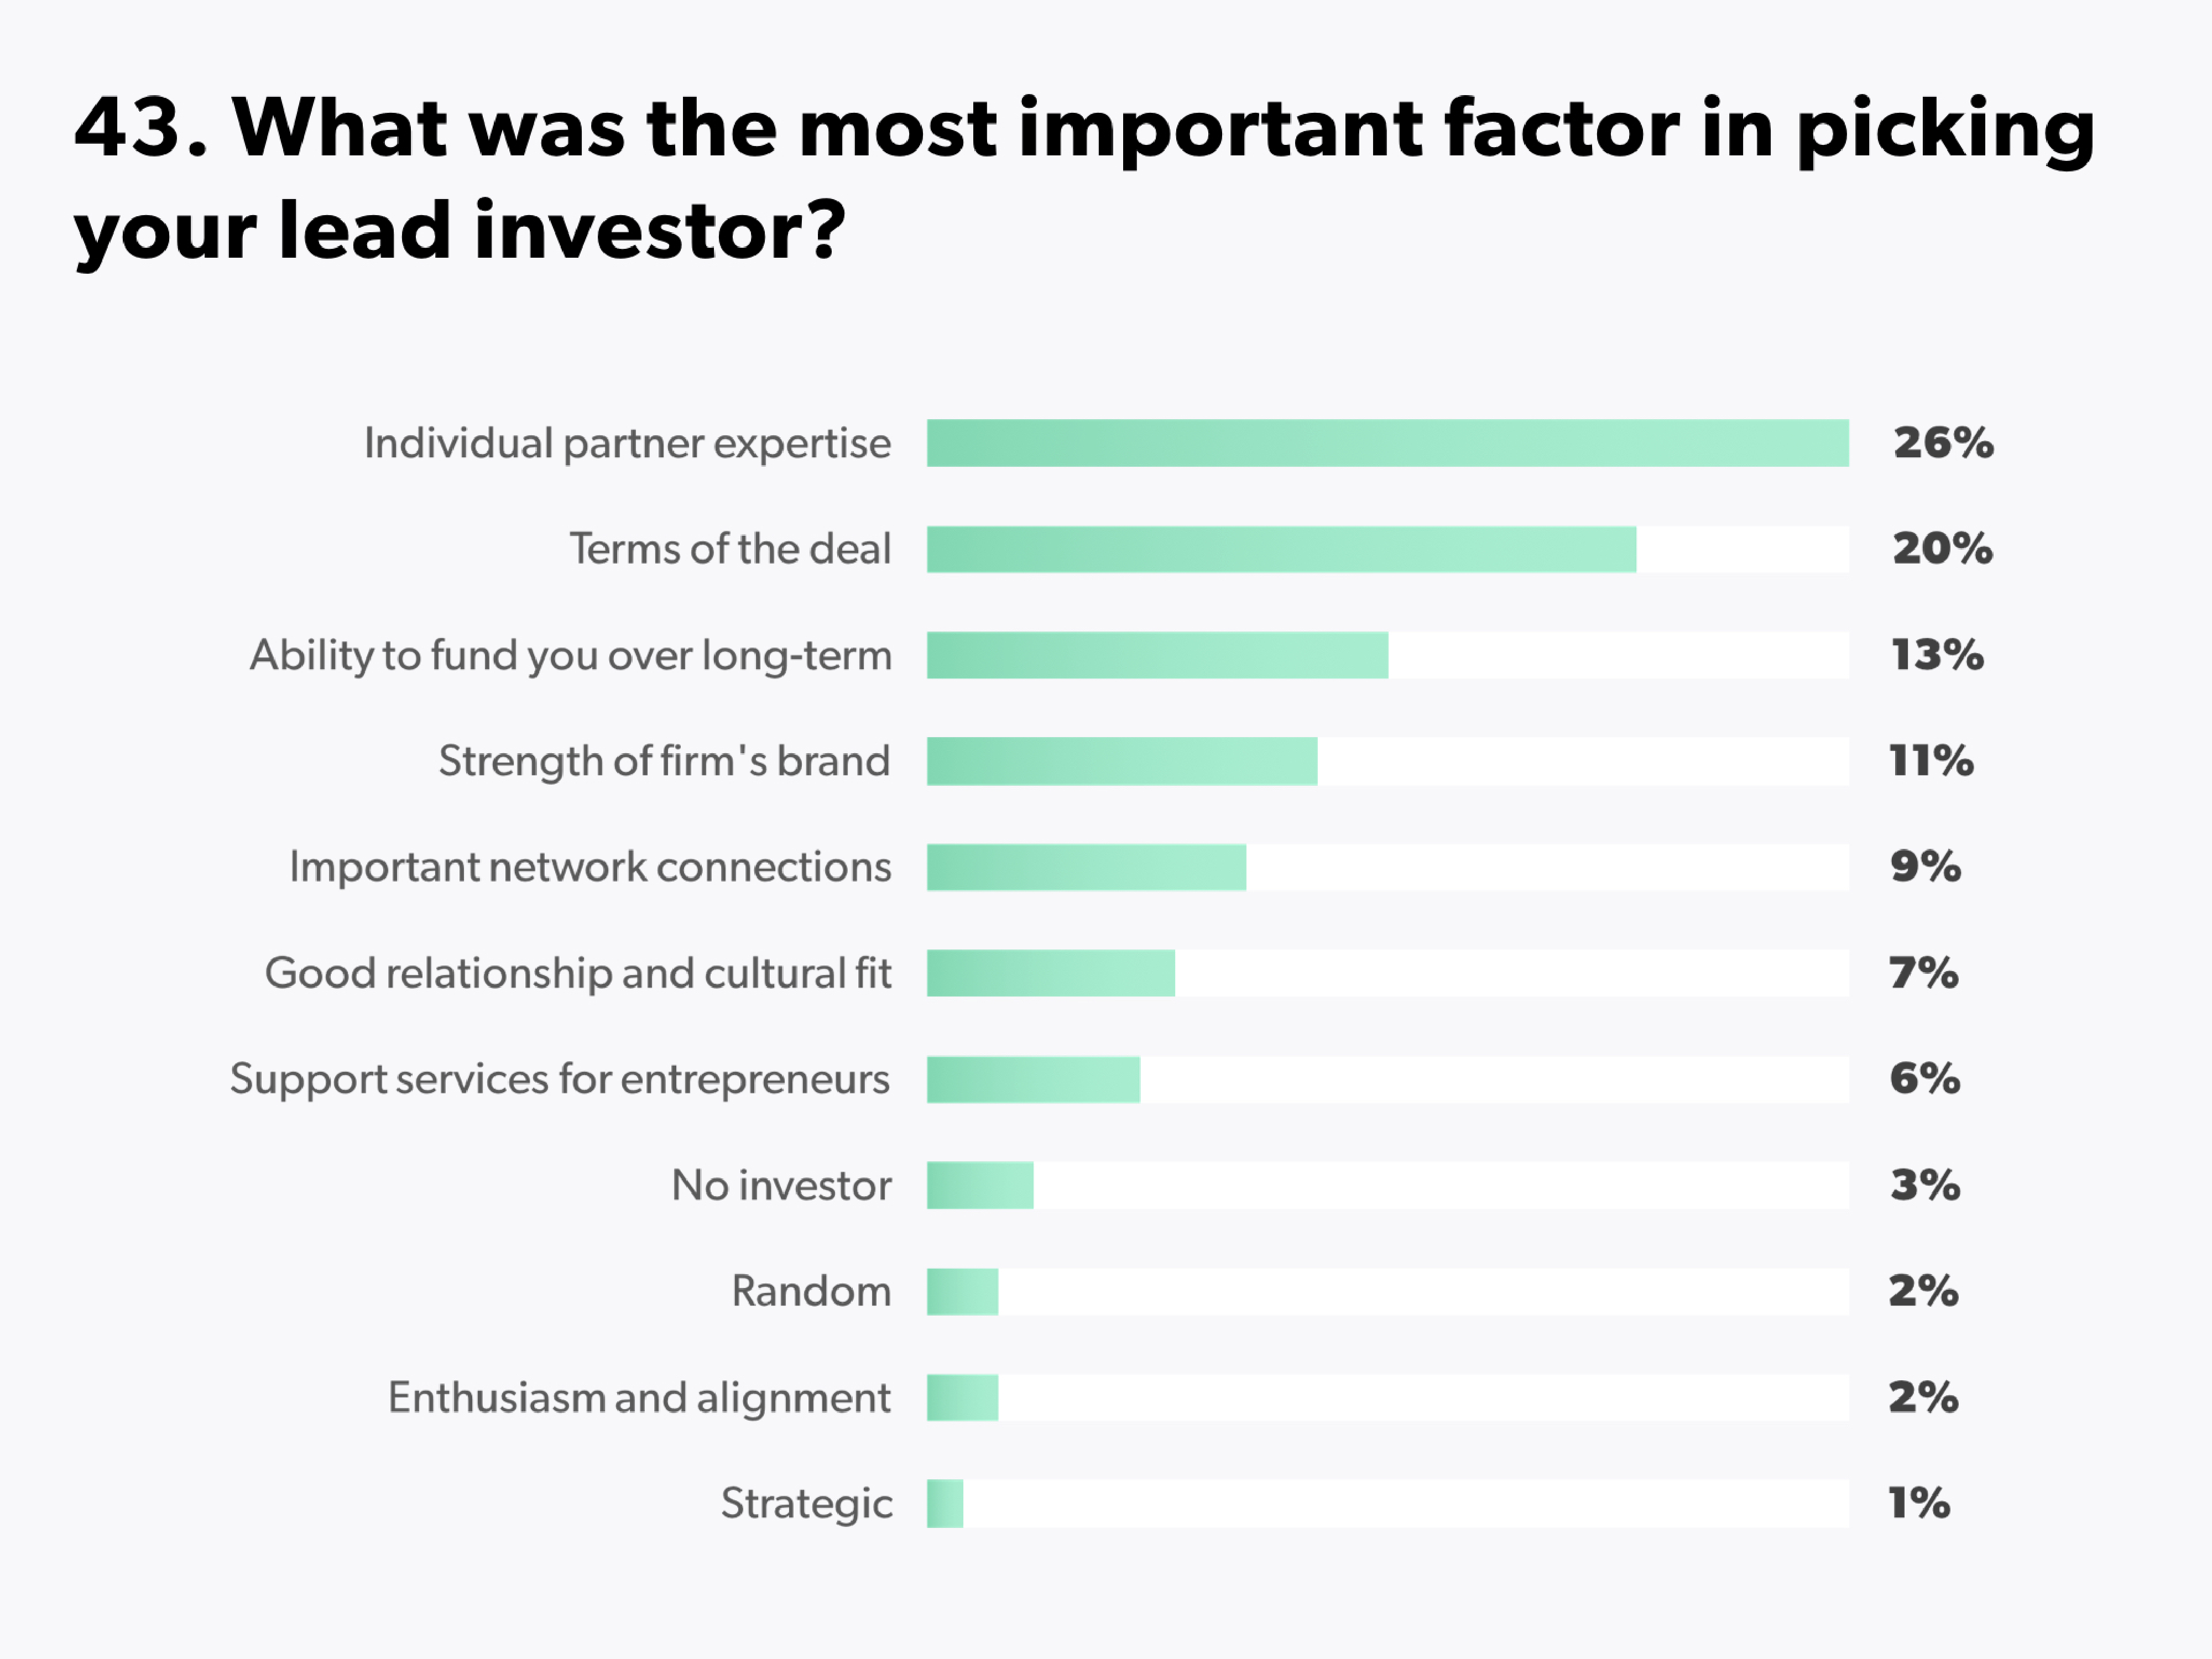
Task: Click the 13% percentage value
Action: (x=1937, y=655)
